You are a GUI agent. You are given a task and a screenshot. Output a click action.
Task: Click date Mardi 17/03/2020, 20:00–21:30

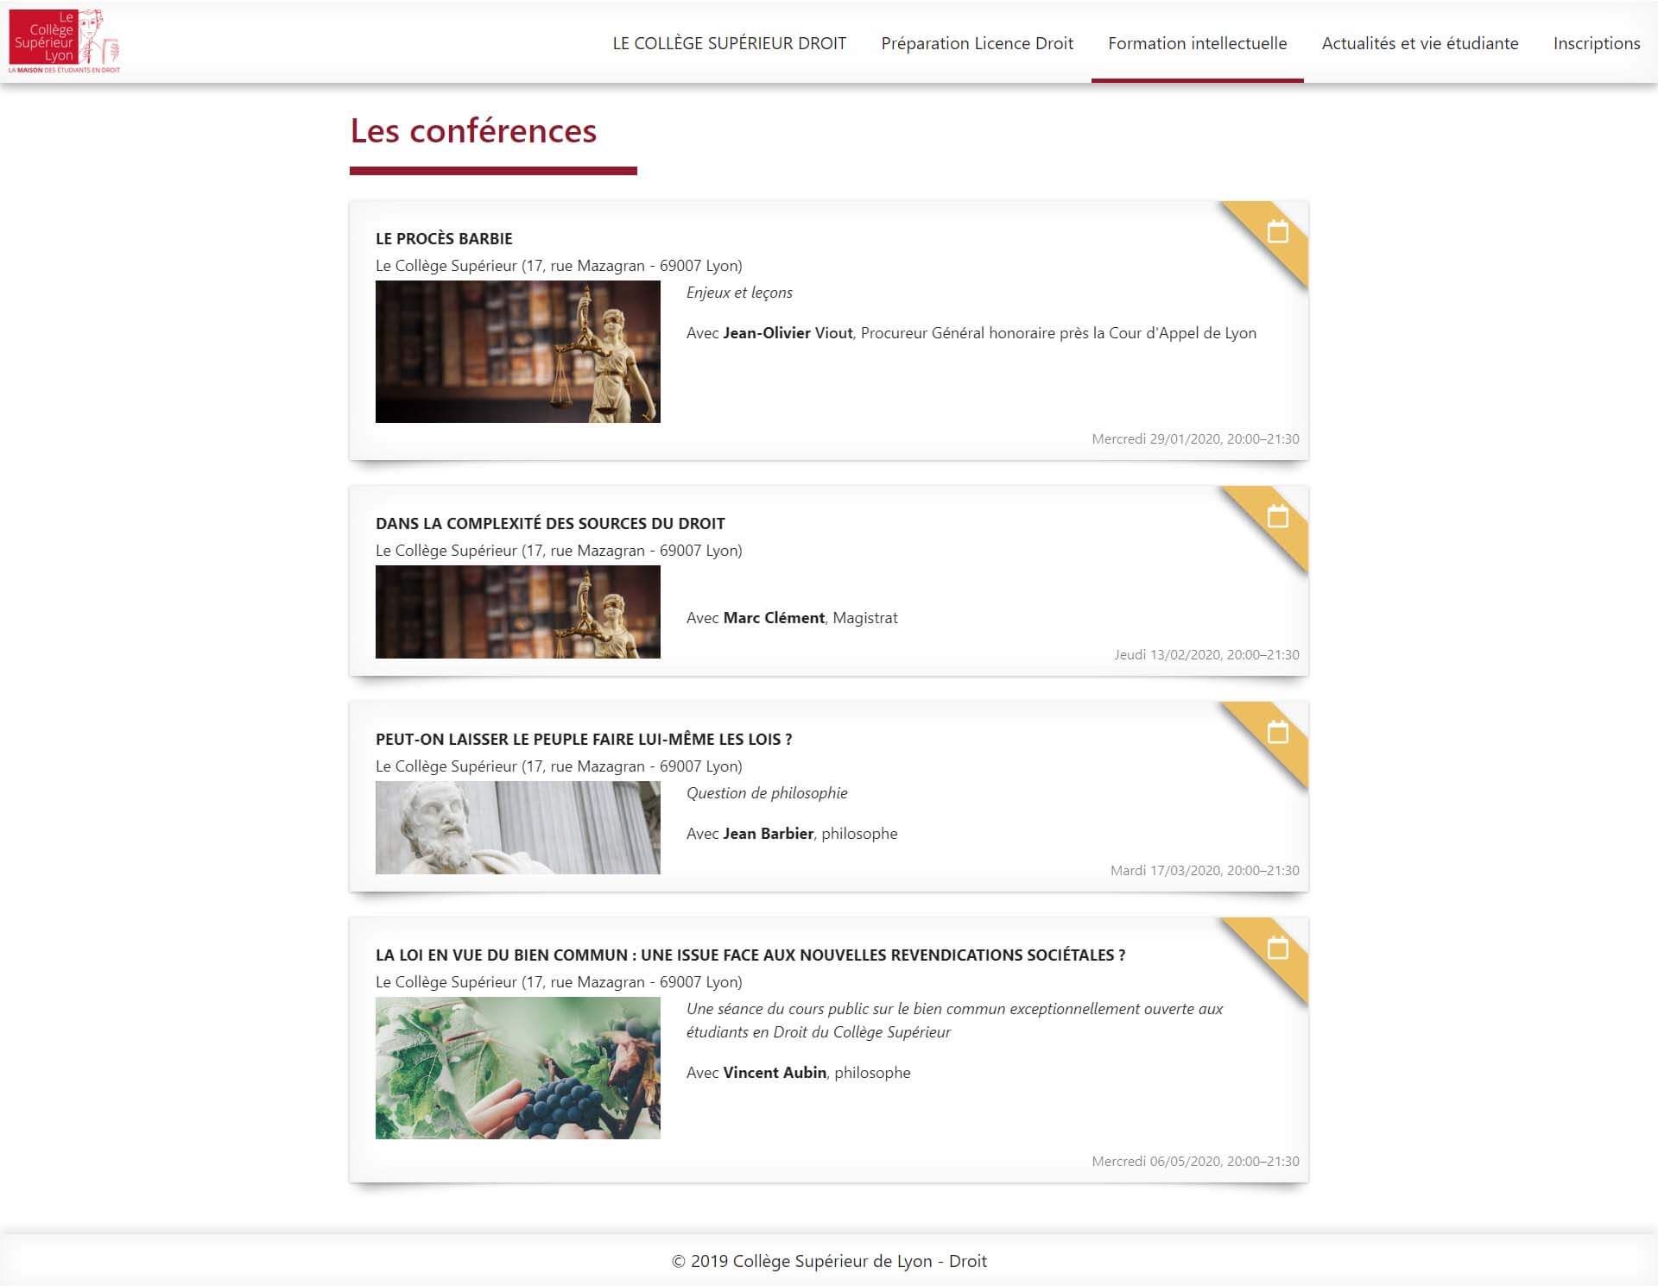pos(1205,871)
